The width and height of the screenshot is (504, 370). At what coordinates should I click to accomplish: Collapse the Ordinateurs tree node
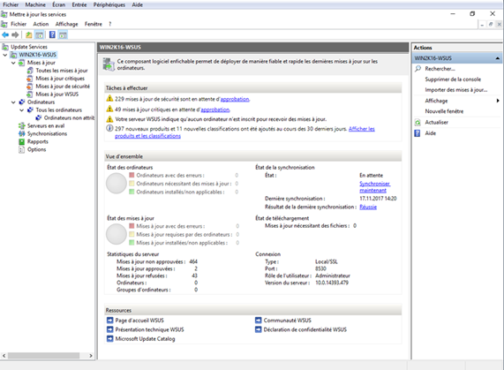point(13,102)
